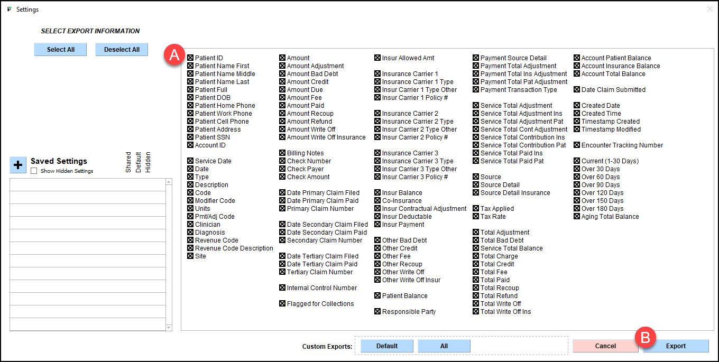
Task: Click the Export button
Action: pos(676,346)
